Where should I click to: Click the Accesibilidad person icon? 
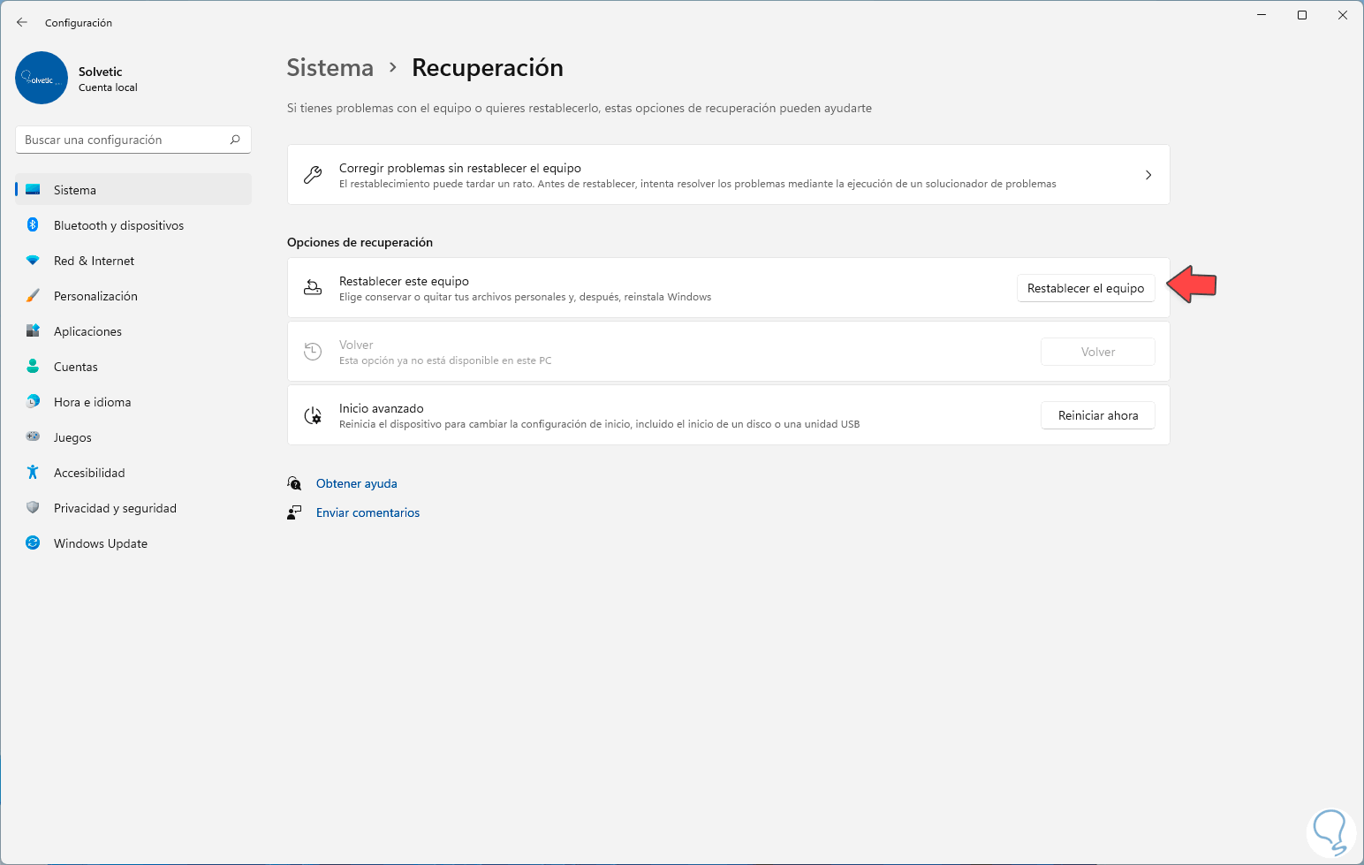coord(33,473)
